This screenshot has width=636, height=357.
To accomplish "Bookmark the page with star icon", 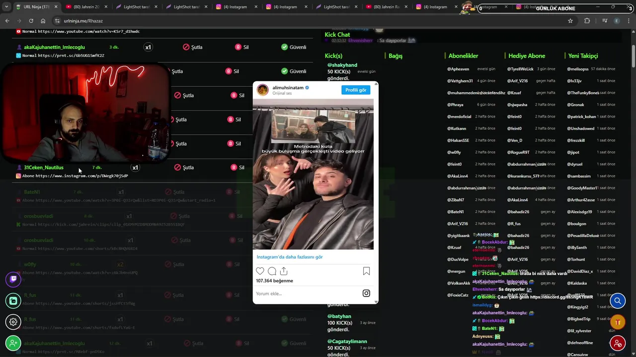I will 570,21.
